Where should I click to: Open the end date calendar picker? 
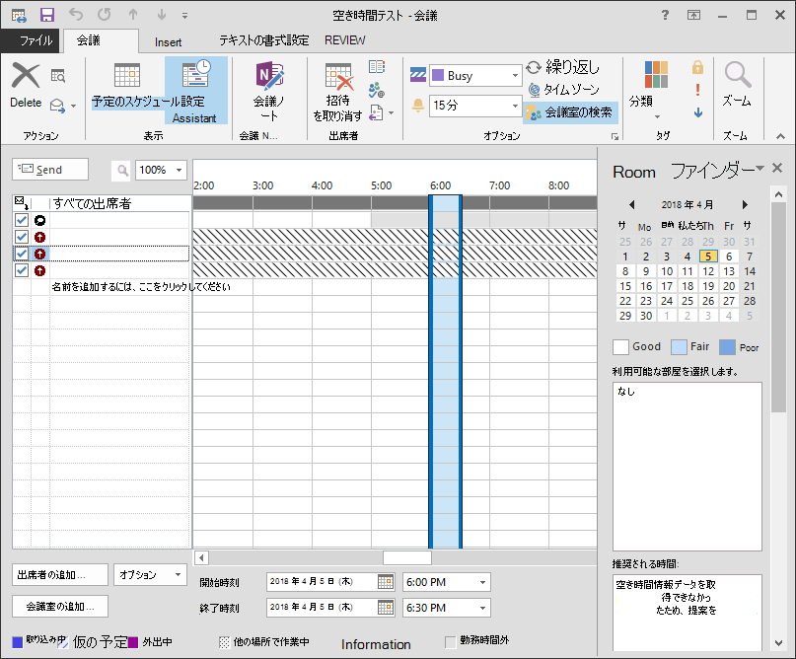tap(386, 608)
